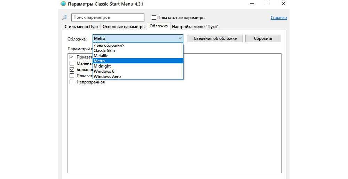The image size is (348, 179).
Task: Click the 'Поиск параметров' search field
Action: tap(108, 17)
